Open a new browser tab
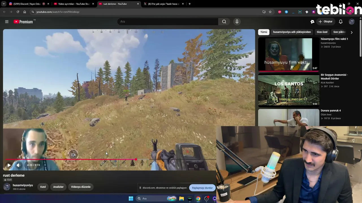 (x=189, y=4)
